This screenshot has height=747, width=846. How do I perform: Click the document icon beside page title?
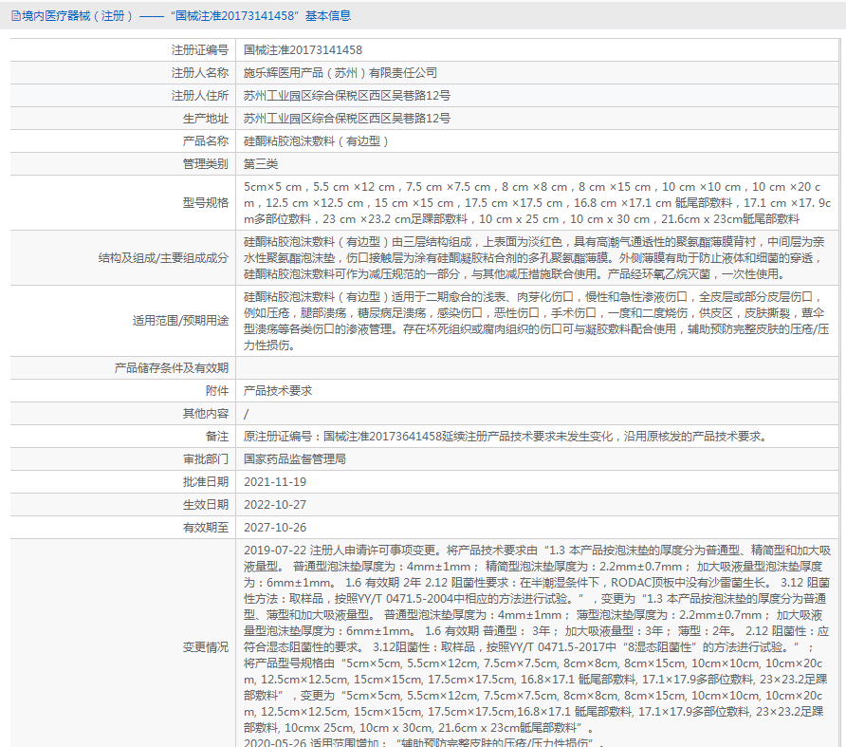pos(15,16)
